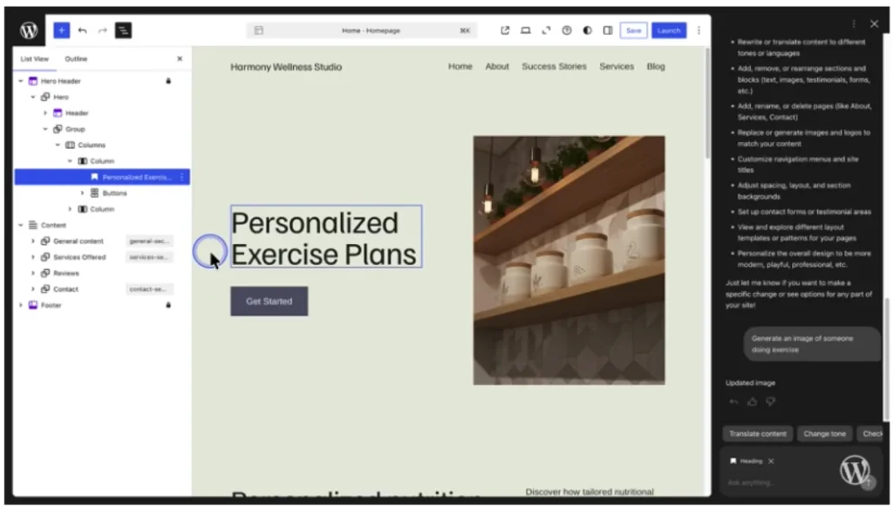Toggle the half-circle styles icon
Image resolution: width=893 pixels, height=509 pixels.
tap(587, 31)
